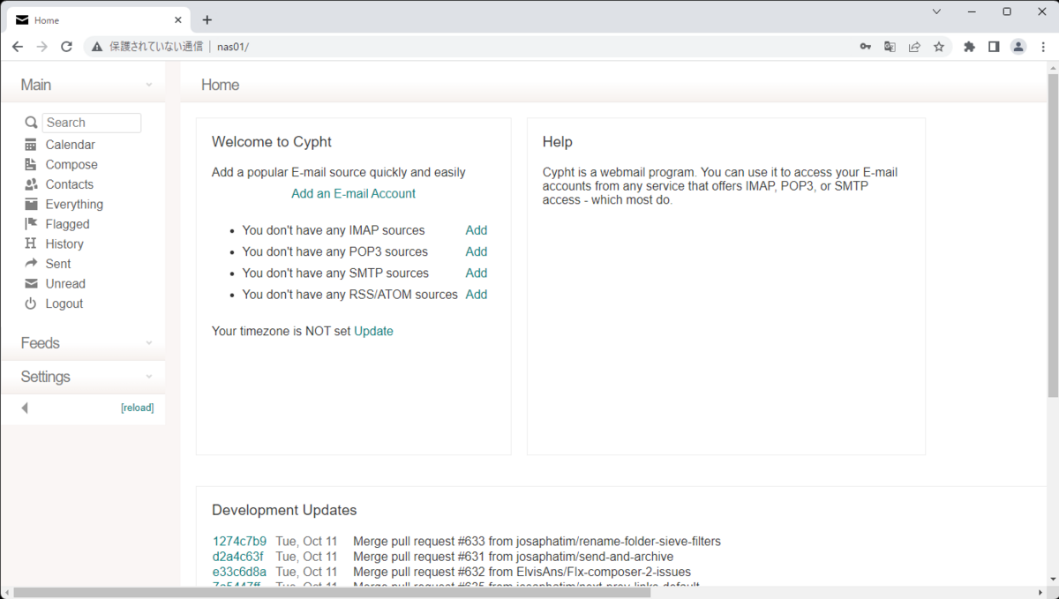Click Add an E-mail Account link
Image resolution: width=1059 pixels, height=599 pixels.
(353, 193)
